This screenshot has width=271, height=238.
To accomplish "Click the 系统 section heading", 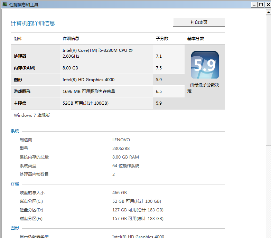I will click(15, 131).
